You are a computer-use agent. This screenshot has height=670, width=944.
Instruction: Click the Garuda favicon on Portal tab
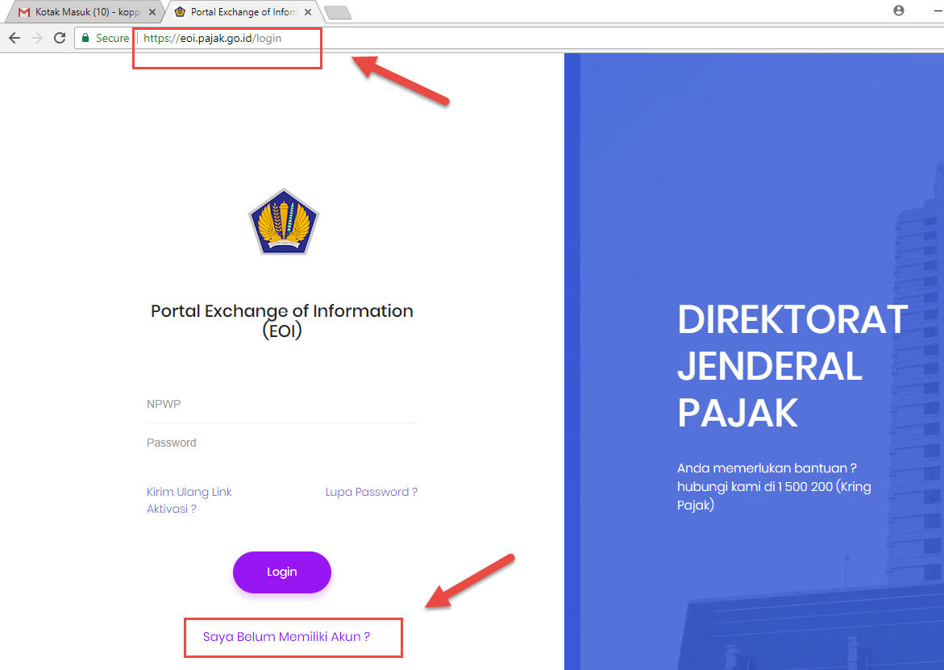tap(180, 11)
